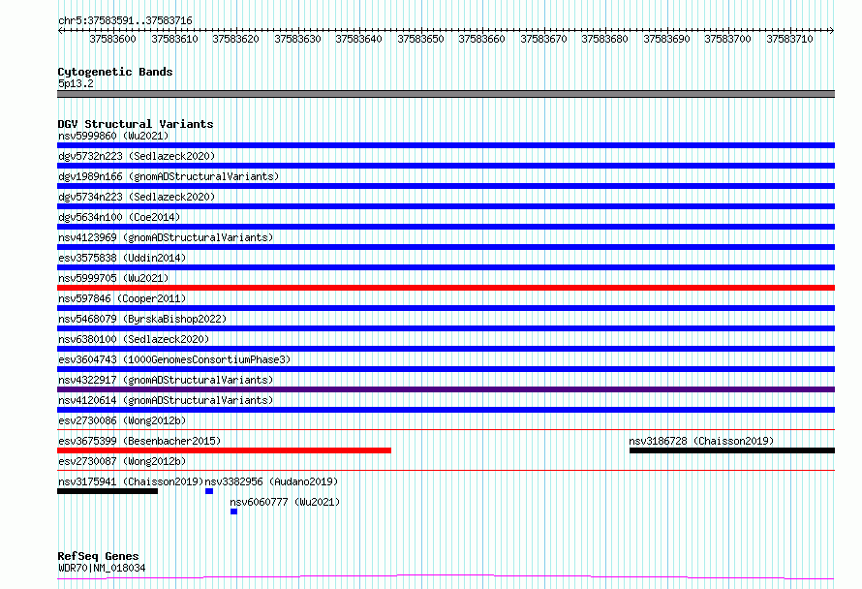Open variant nsv5999860 (Wu2021) label
This screenshot has width=862, height=589.
113,136
